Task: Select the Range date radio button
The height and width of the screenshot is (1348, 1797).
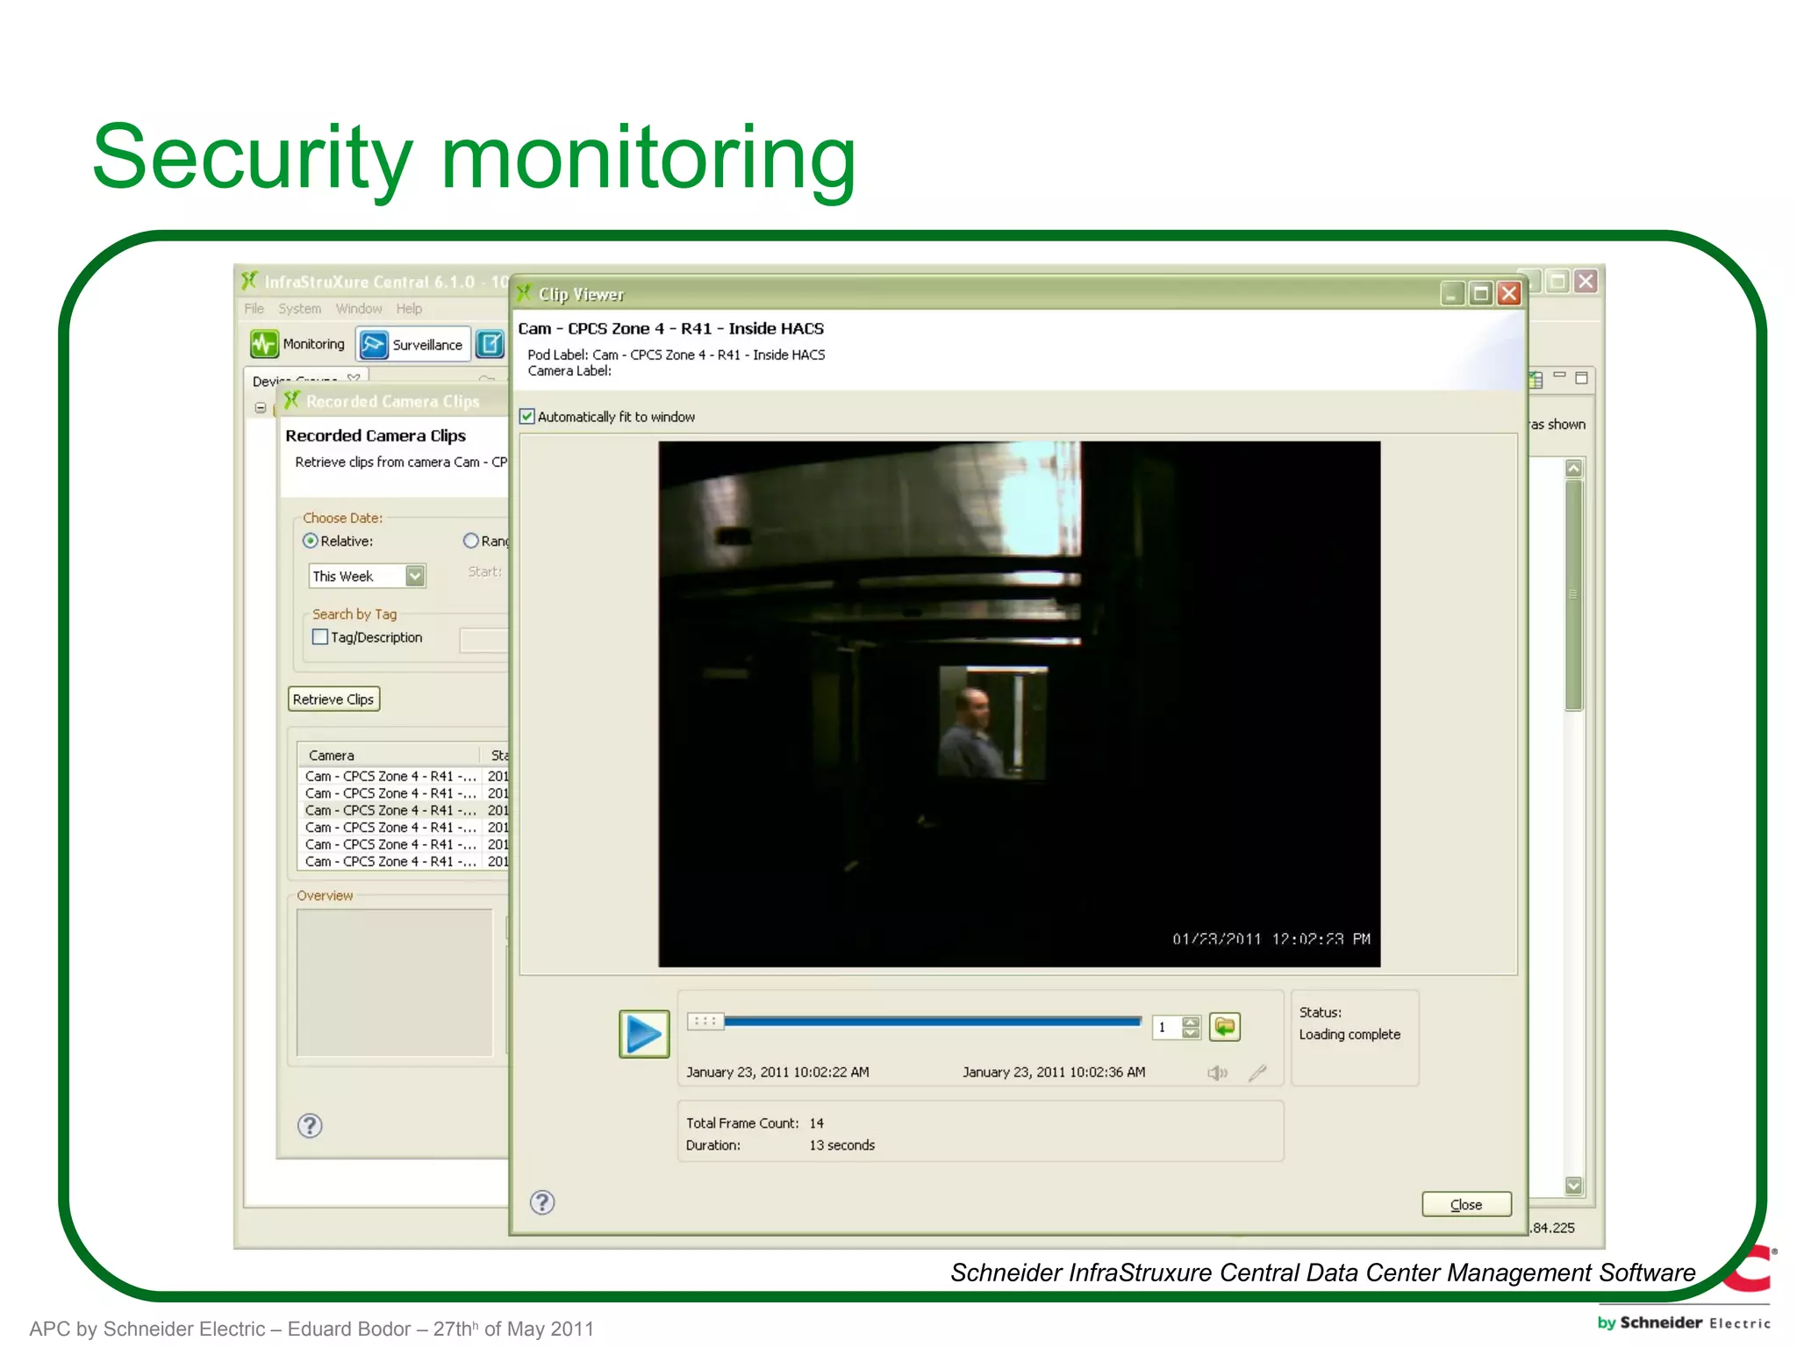Action: point(471,541)
